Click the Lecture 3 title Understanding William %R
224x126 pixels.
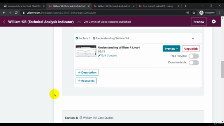113,38
